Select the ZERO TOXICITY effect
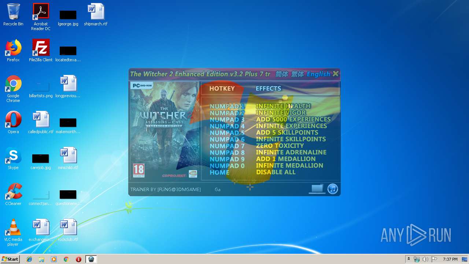This screenshot has height=264, width=469. [280, 146]
